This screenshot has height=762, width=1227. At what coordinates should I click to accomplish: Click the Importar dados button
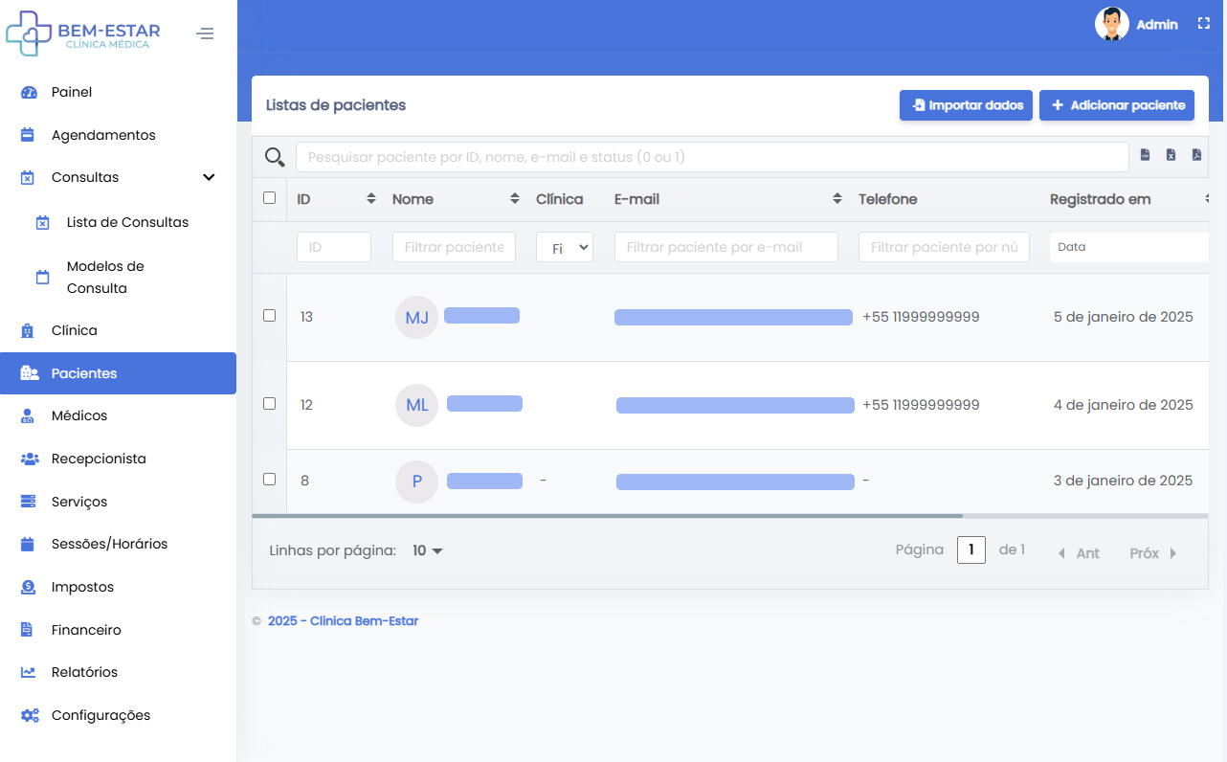tap(967, 105)
